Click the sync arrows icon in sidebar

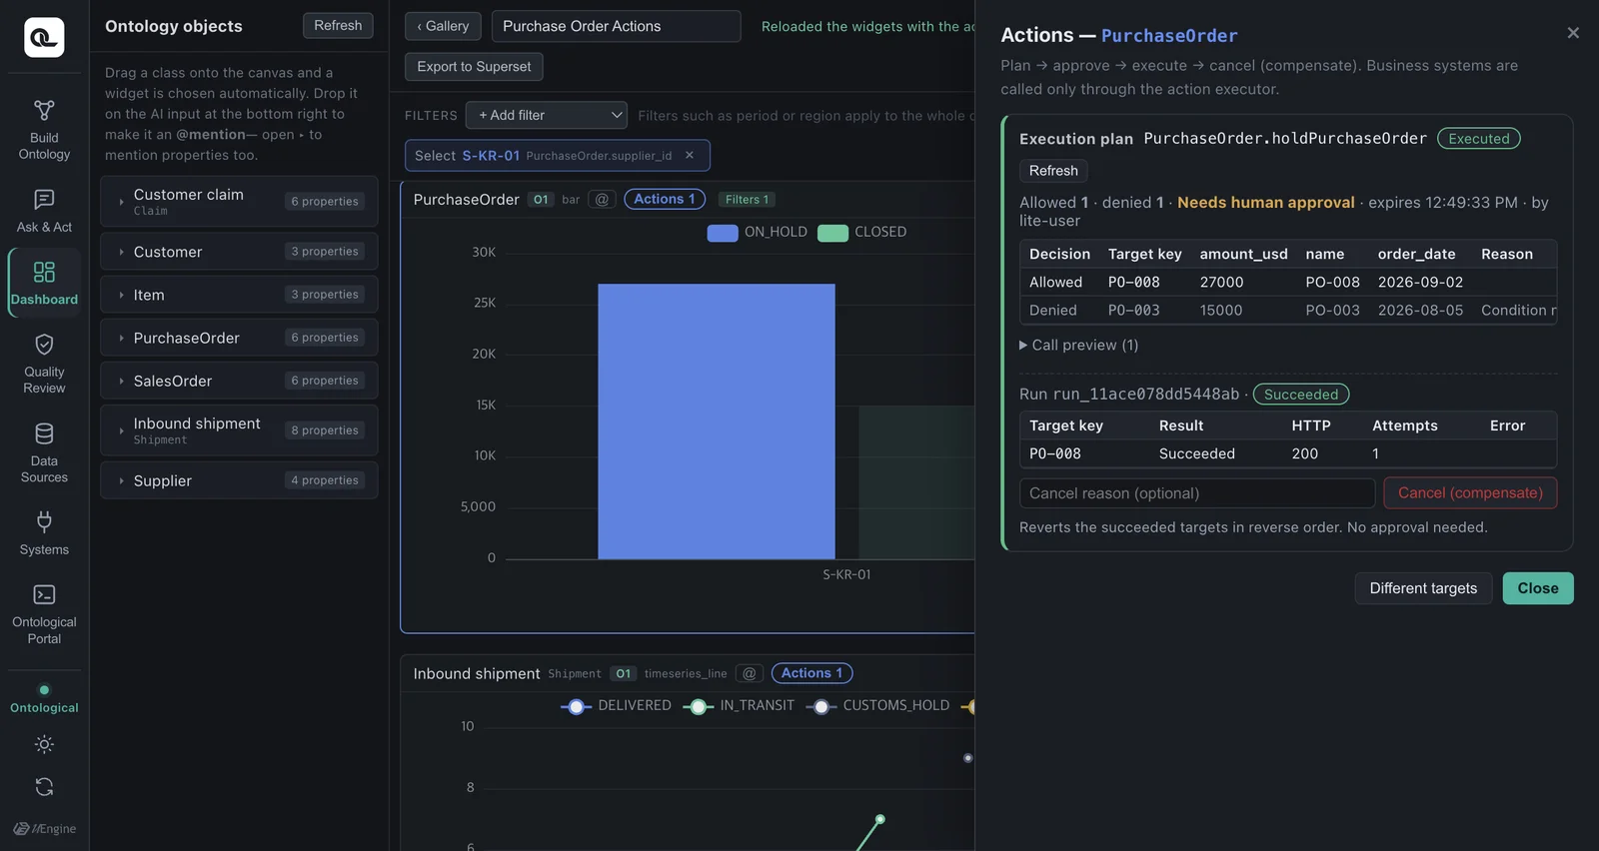44,787
